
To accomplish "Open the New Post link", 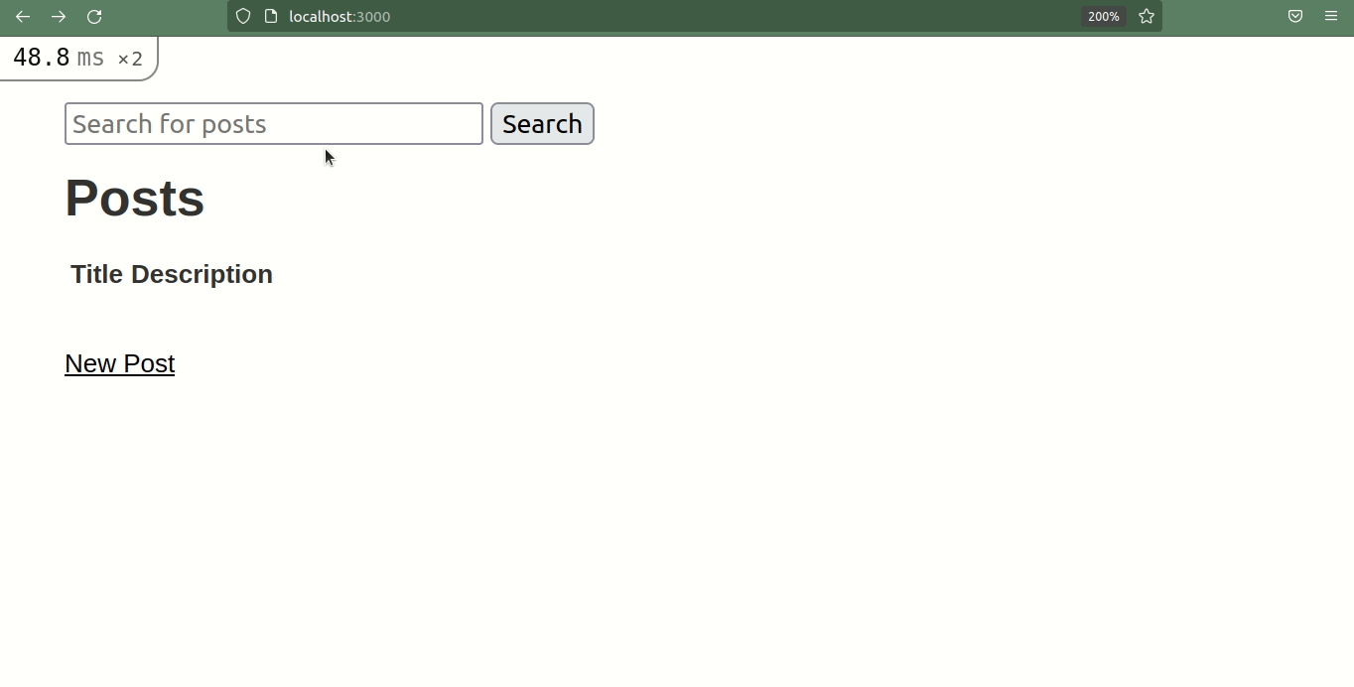I will pos(119,363).
